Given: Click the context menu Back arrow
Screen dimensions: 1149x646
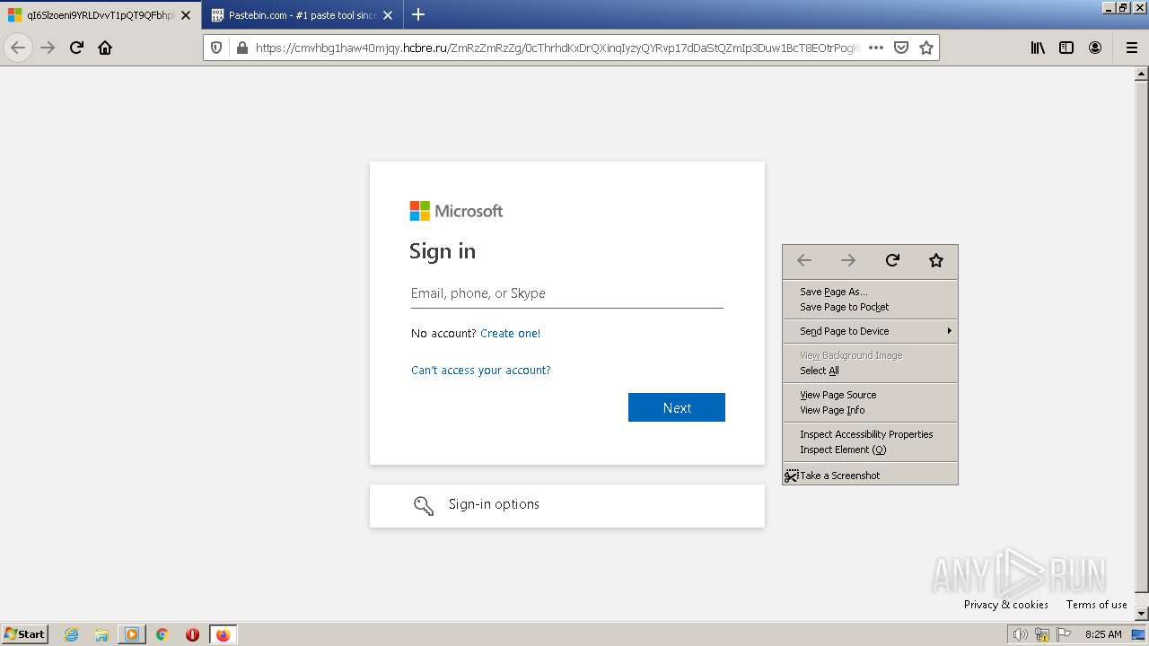Looking at the screenshot, I should click(804, 260).
